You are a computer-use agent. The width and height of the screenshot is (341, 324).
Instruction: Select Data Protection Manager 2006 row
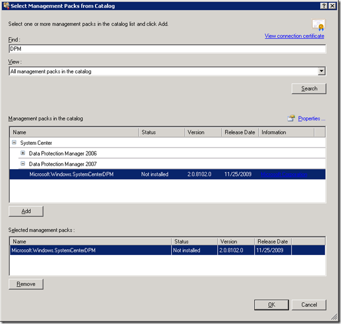click(167, 154)
